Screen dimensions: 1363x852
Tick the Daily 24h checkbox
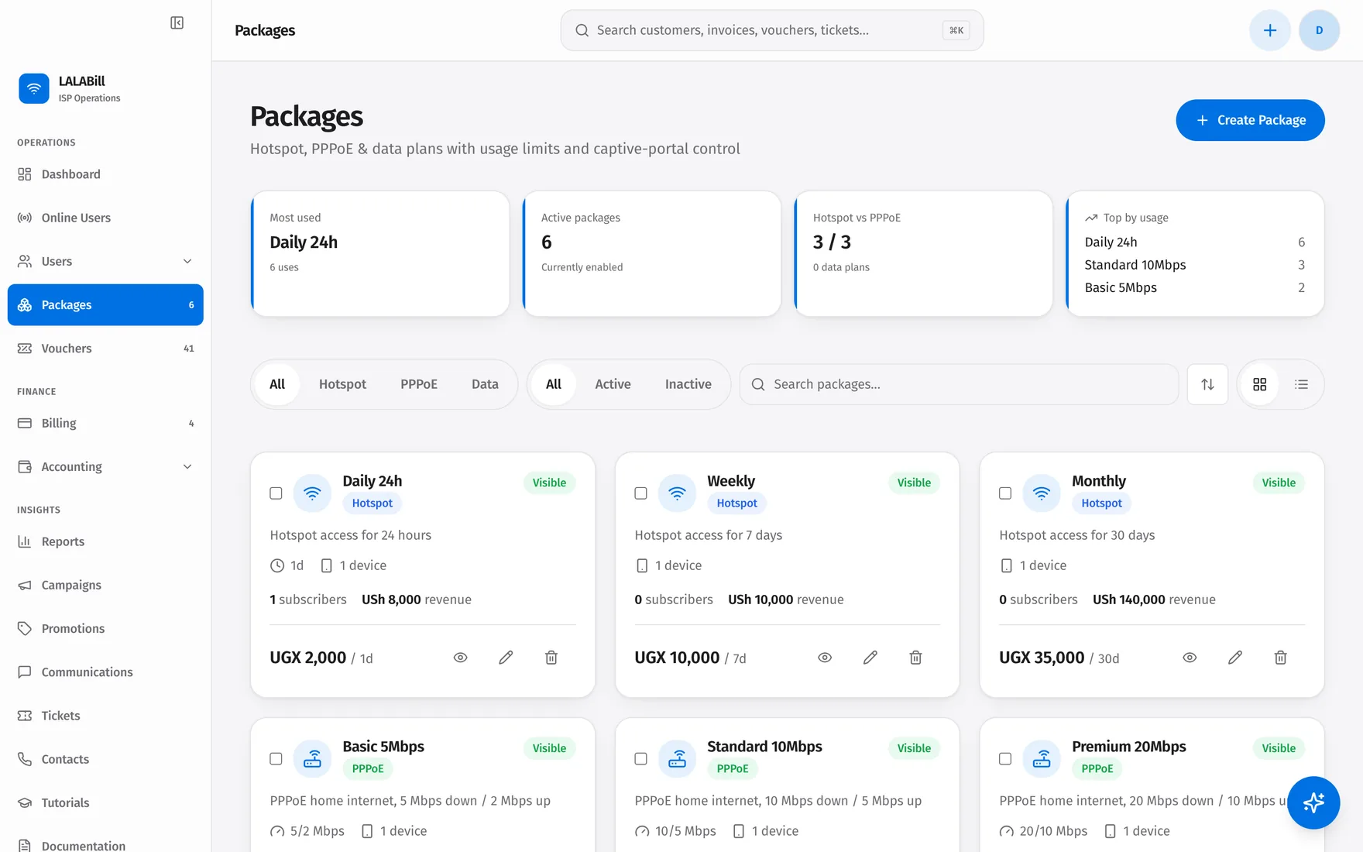pyautogui.click(x=276, y=493)
